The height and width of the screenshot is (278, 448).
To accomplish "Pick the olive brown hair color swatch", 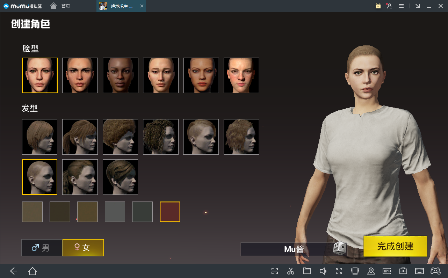I will coord(87,212).
